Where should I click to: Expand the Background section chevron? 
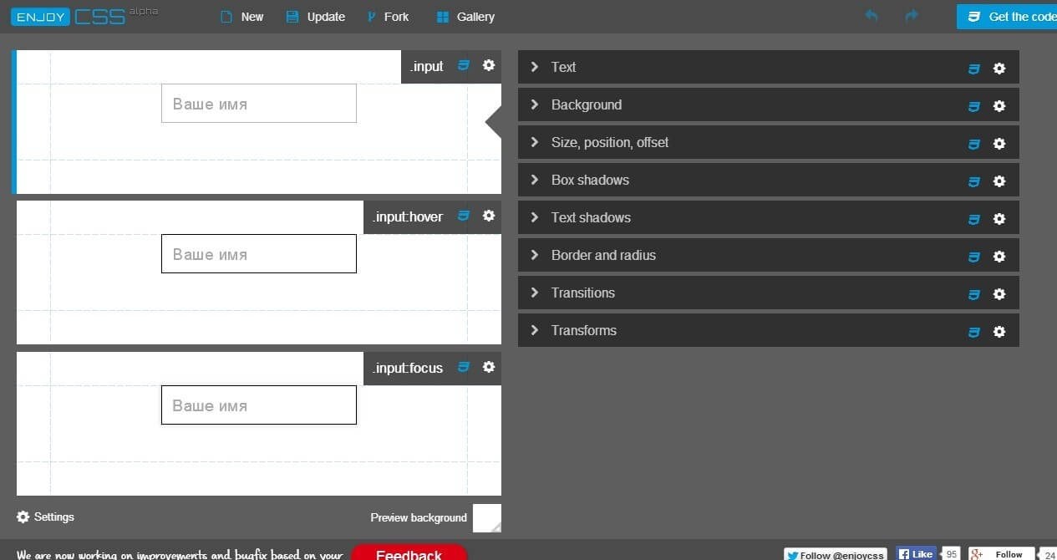(x=535, y=104)
